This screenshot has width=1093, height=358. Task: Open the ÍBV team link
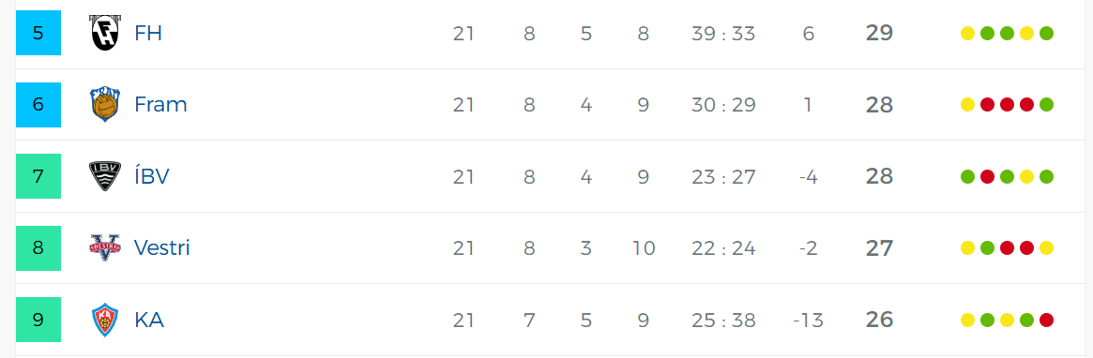(152, 175)
